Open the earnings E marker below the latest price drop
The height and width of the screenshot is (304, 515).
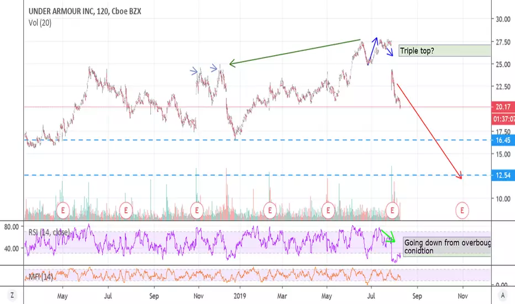(392, 209)
